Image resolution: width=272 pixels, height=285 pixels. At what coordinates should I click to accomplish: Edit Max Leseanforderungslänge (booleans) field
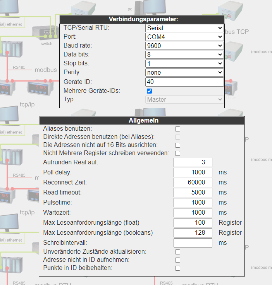click(193, 233)
